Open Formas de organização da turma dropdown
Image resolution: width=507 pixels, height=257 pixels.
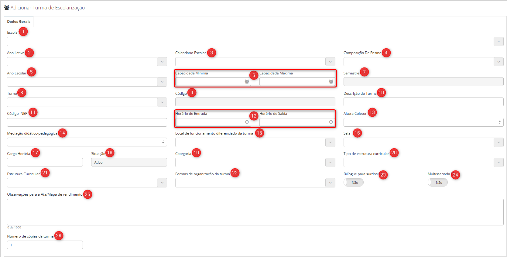[330, 183]
